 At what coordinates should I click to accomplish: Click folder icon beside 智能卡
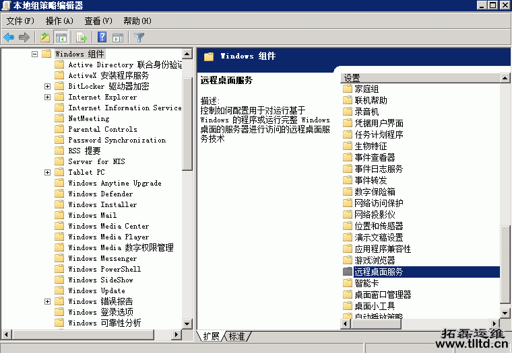(x=348, y=282)
